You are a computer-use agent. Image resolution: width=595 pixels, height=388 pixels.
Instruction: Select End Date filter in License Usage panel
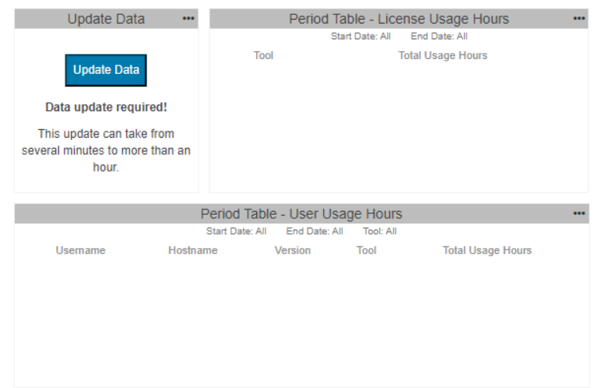(x=439, y=36)
